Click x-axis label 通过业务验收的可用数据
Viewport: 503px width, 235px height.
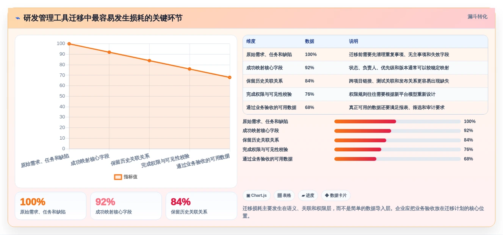203,161
